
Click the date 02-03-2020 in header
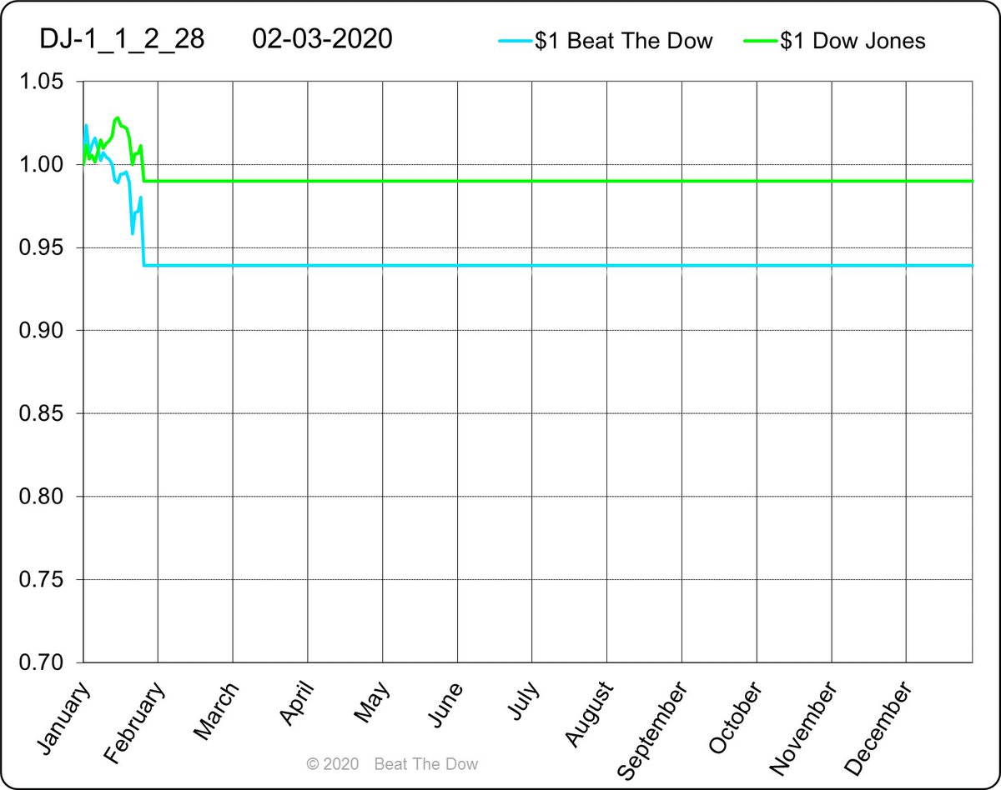[x=322, y=38]
